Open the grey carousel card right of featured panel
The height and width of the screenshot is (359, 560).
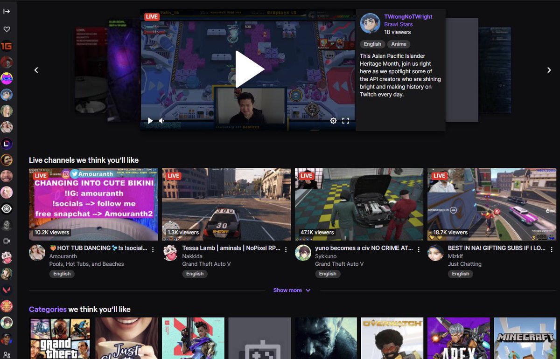pos(462,70)
